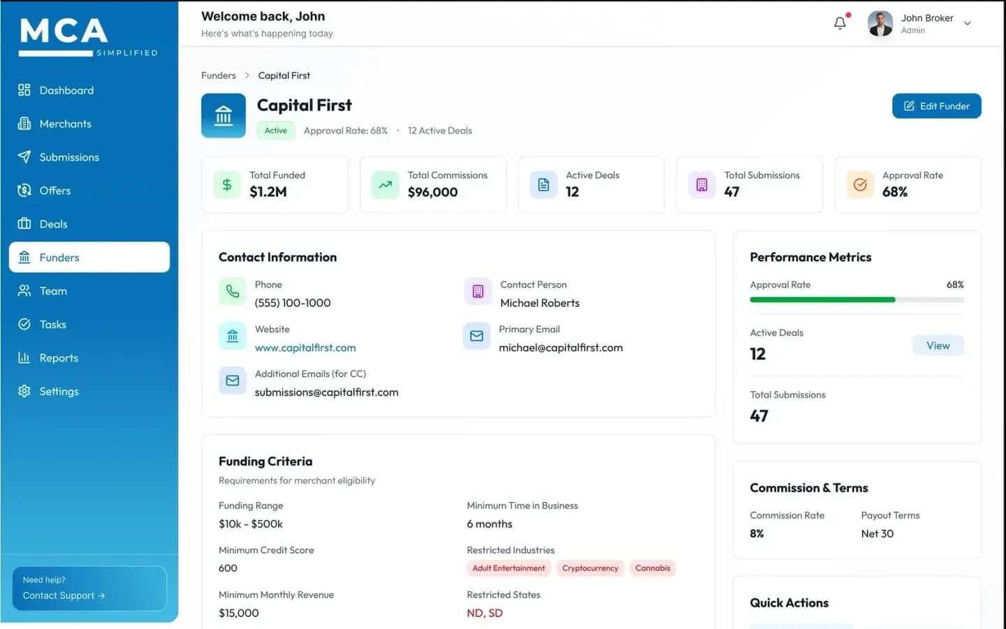
Task: Click the Settings gear icon in sidebar
Action: (x=24, y=391)
